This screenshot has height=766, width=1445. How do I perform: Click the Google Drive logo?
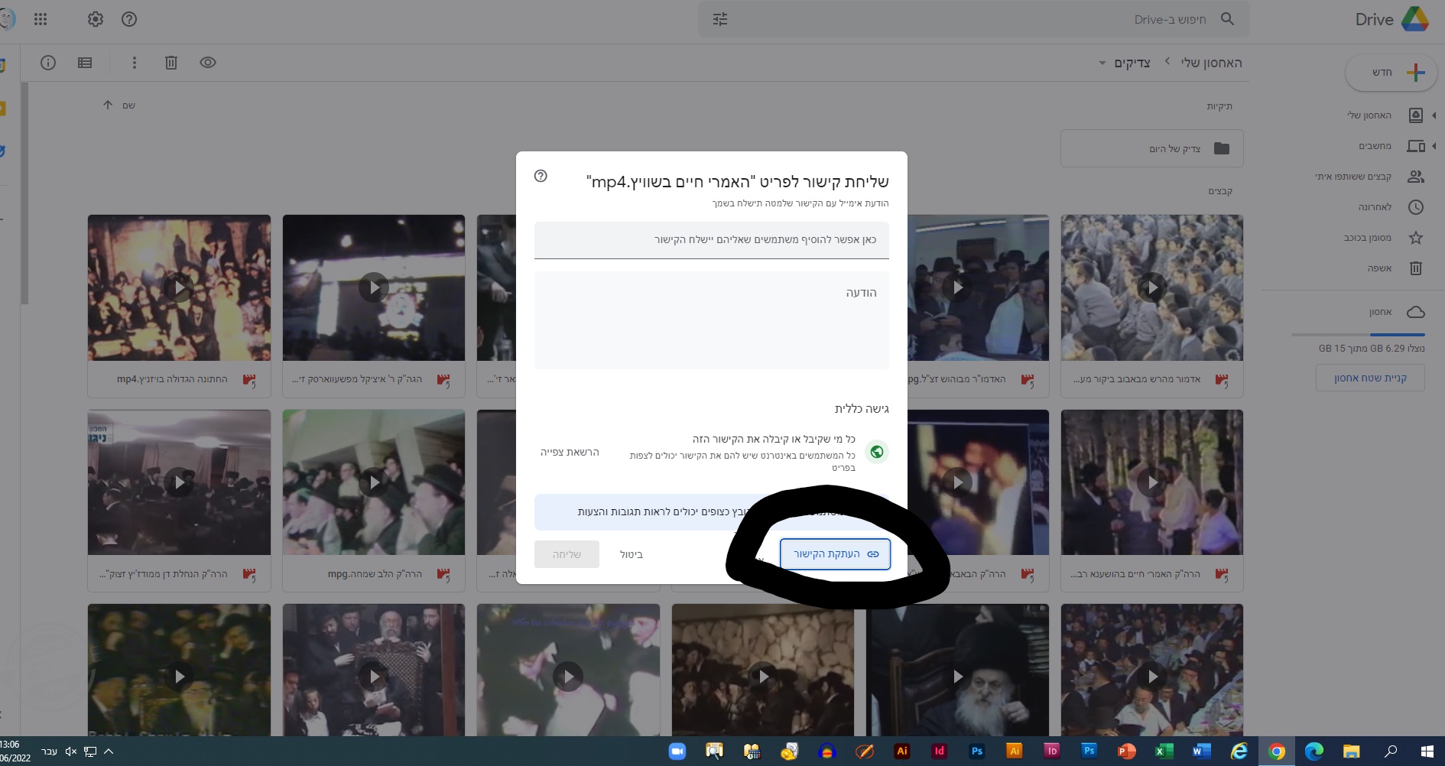1415,19
